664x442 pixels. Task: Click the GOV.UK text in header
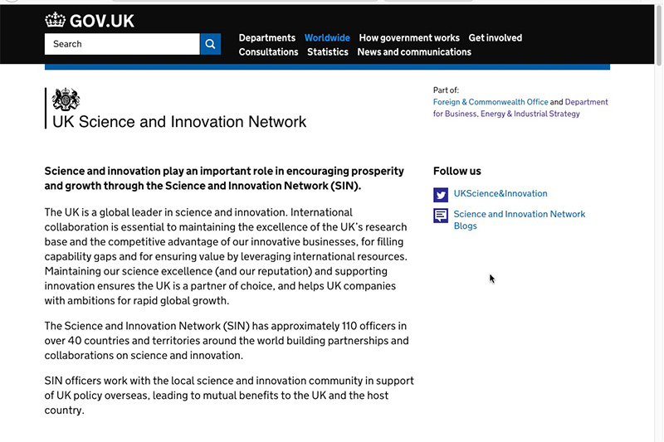[x=102, y=21]
